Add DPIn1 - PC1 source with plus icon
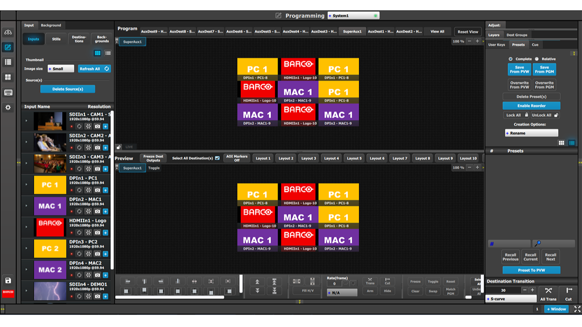Screen dimensions: 582x327 tap(105, 190)
